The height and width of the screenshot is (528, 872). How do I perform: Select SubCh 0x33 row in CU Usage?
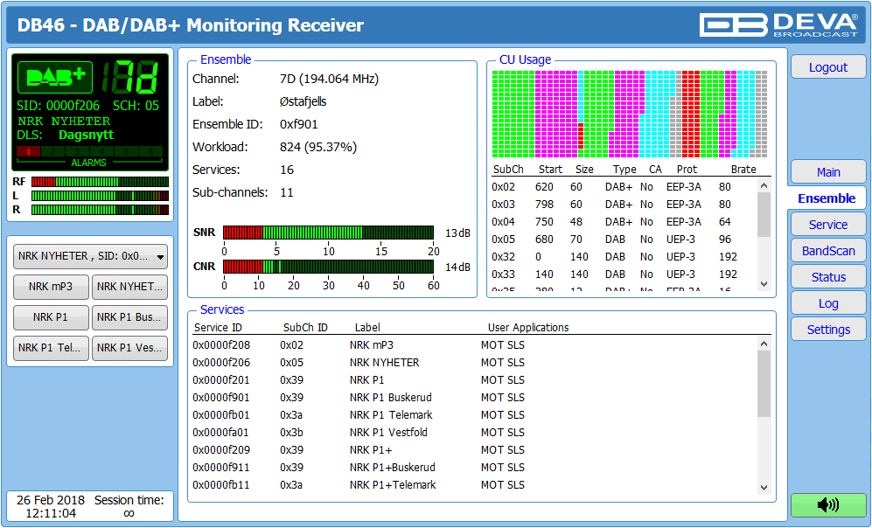[x=623, y=274]
